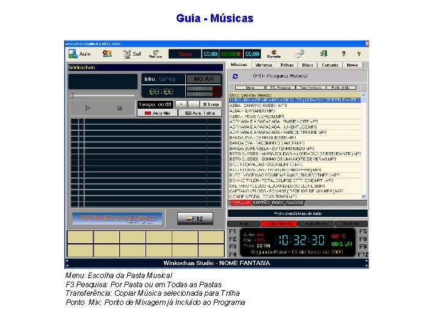Select CAETANO VELOSO - SONHOS song row
Screen dimensions: 440x330
[295, 191]
